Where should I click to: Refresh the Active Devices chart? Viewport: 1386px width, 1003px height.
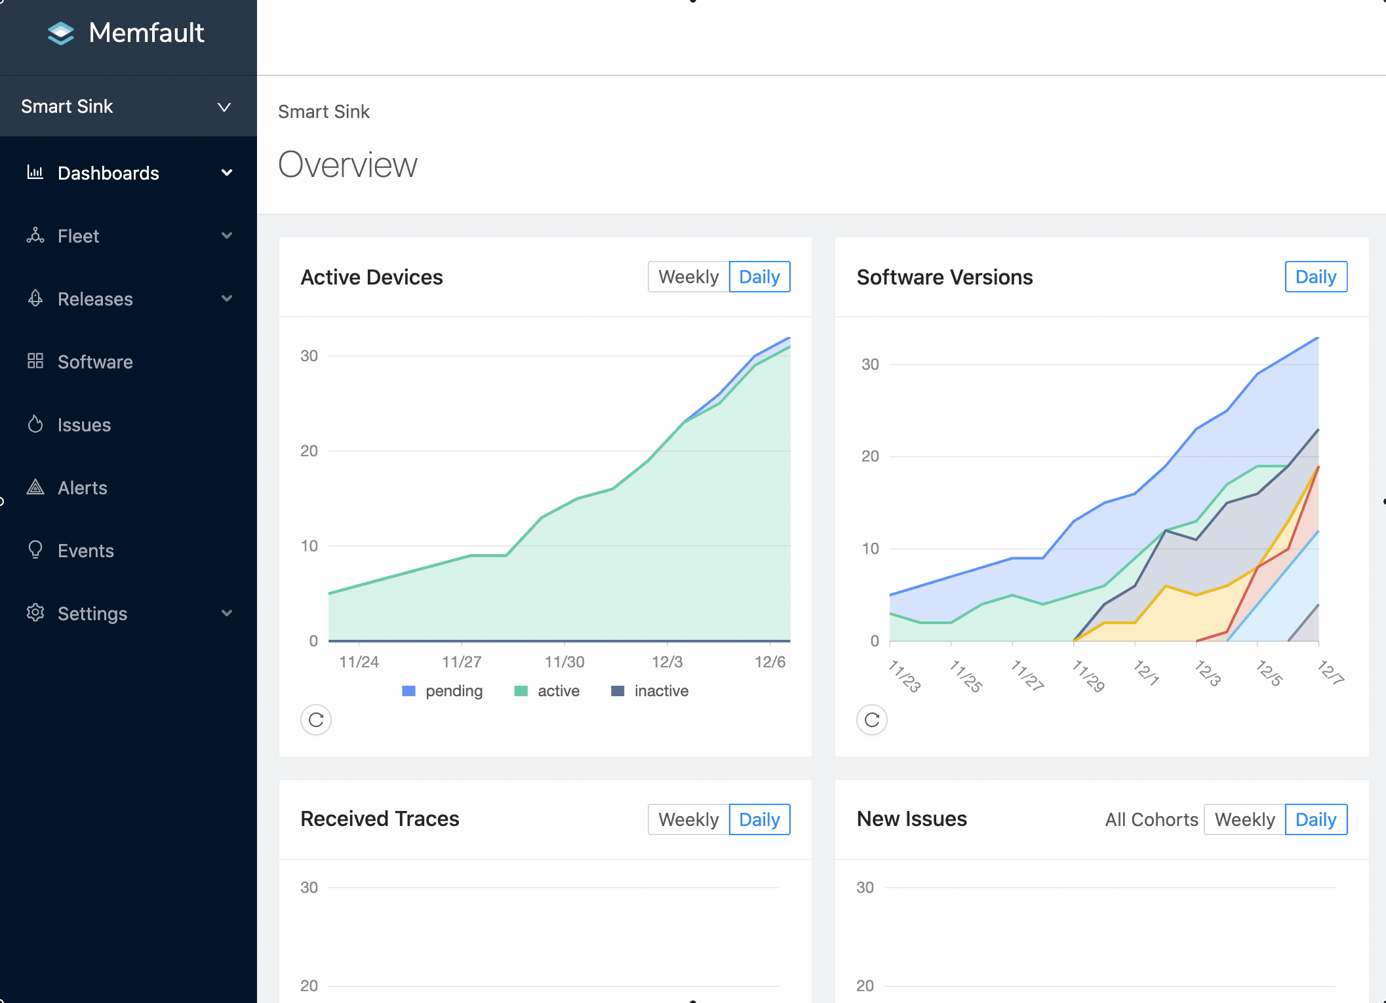click(316, 720)
